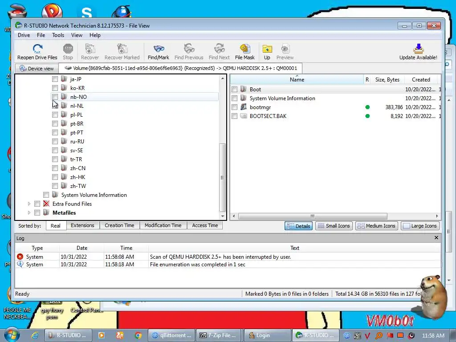The height and width of the screenshot is (342, 456).
Task: Close the Log panel
Action: (x=436, y=238)
